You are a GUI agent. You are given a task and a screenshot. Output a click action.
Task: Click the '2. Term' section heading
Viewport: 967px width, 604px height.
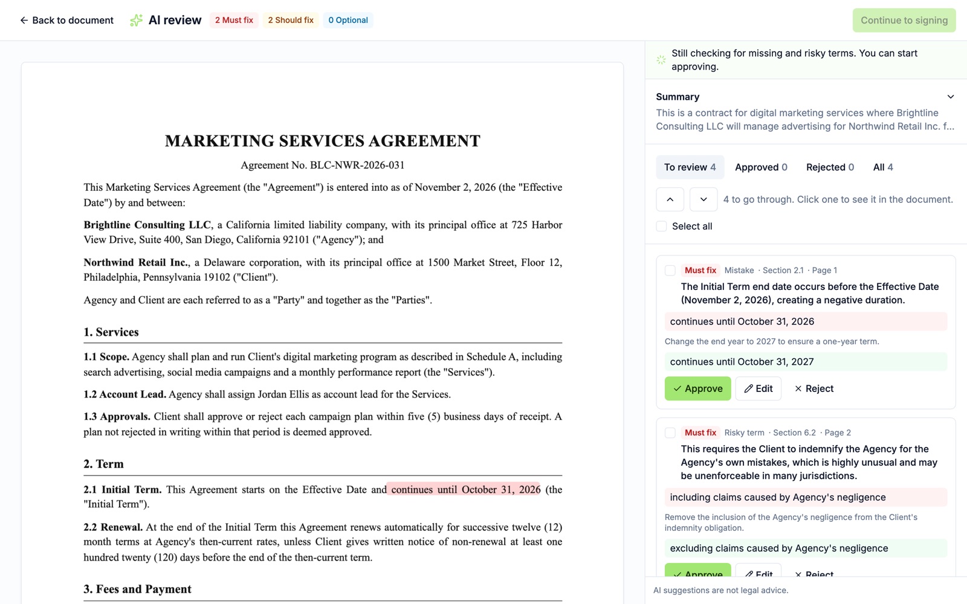pos(103,464)
